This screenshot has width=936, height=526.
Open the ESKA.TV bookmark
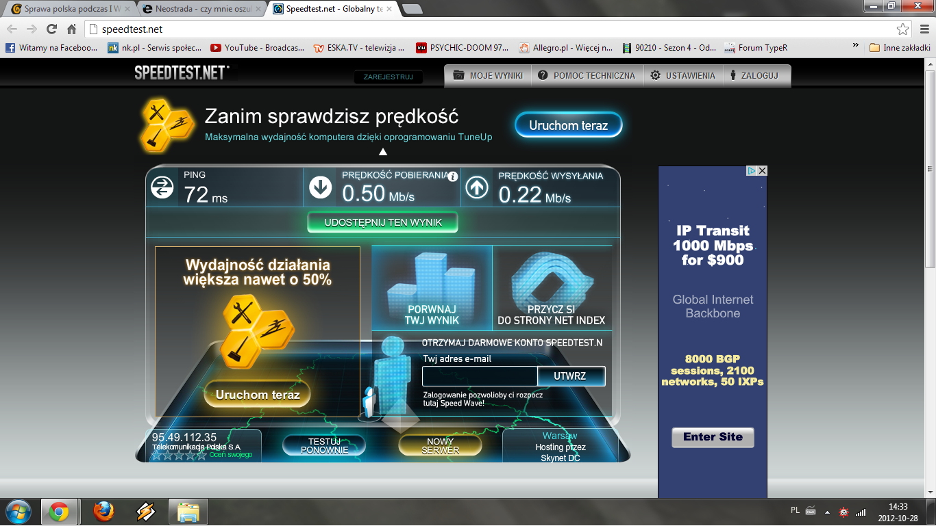pos(359,48)
